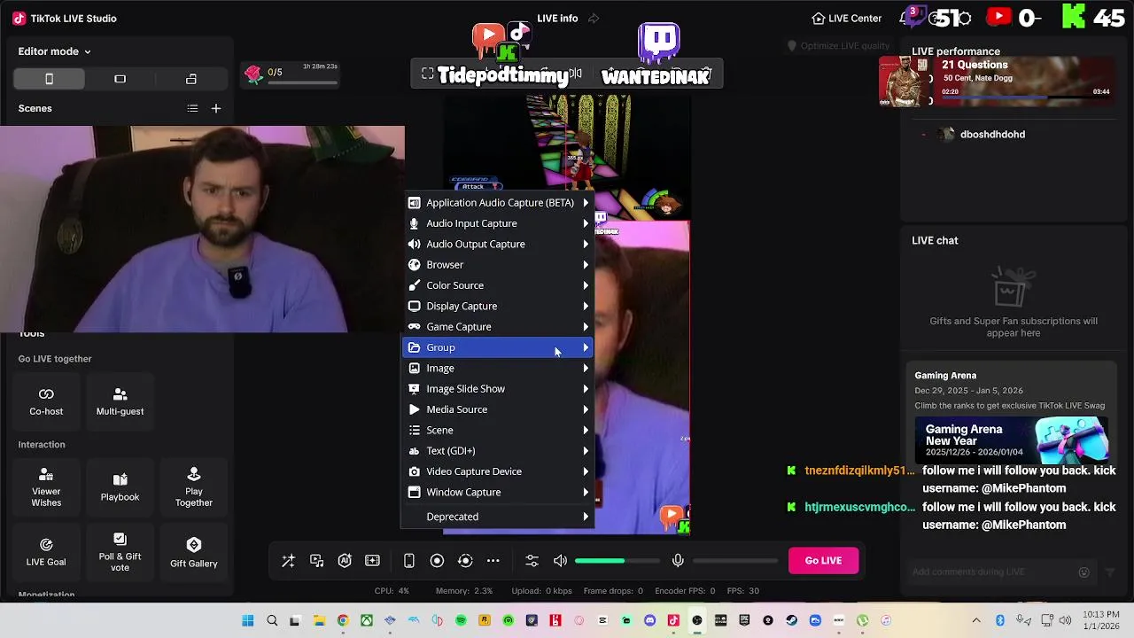The height and width of the screenshot is (638, 1134).
Task: Select Color Source menu entry
Action: pyautogui.click(x=498, y=285)
